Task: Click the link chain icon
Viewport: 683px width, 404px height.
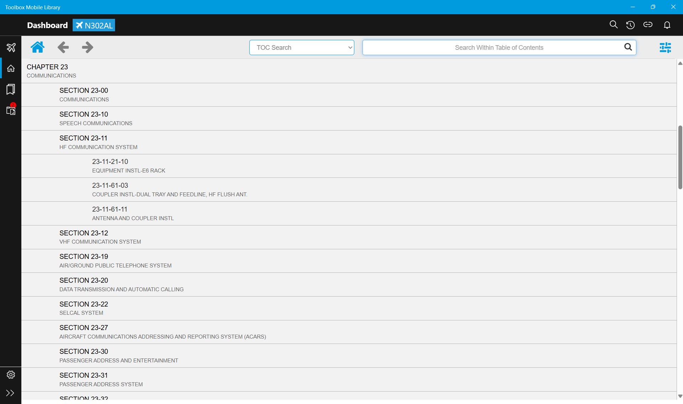Action: point(648,25)
